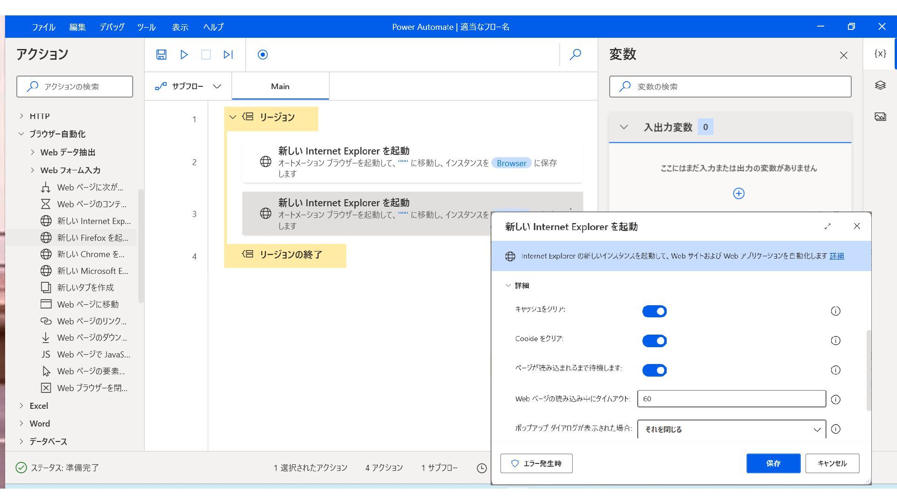Start the recorder icon in toolbar

point(263,55)
